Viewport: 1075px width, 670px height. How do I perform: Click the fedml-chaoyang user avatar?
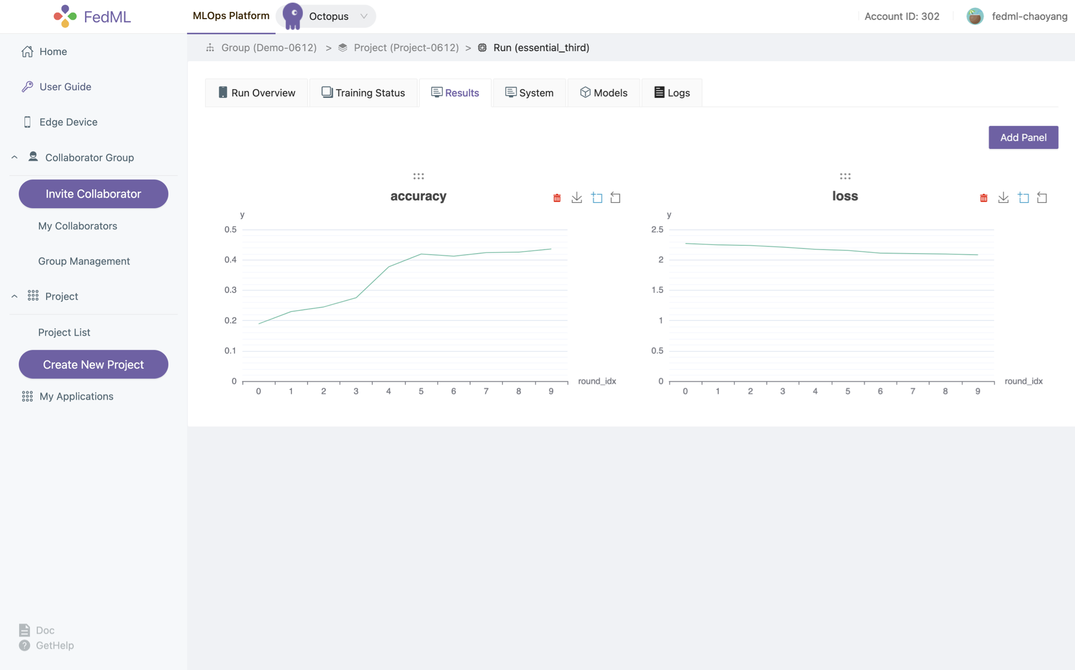pyautogui.click(x=975, y=16)
